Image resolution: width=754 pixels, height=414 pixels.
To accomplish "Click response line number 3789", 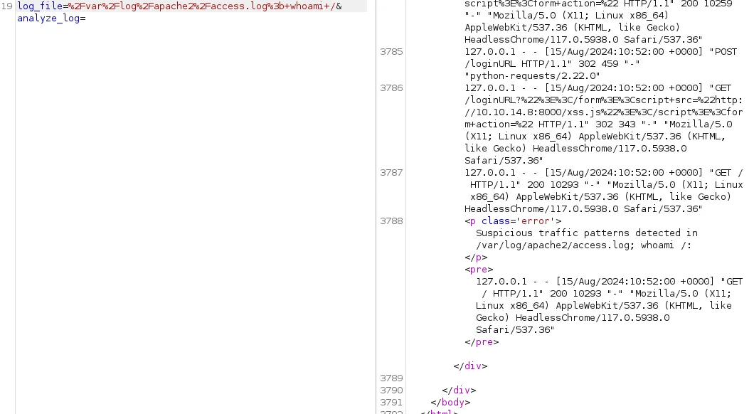I will (x=391, y=378).
